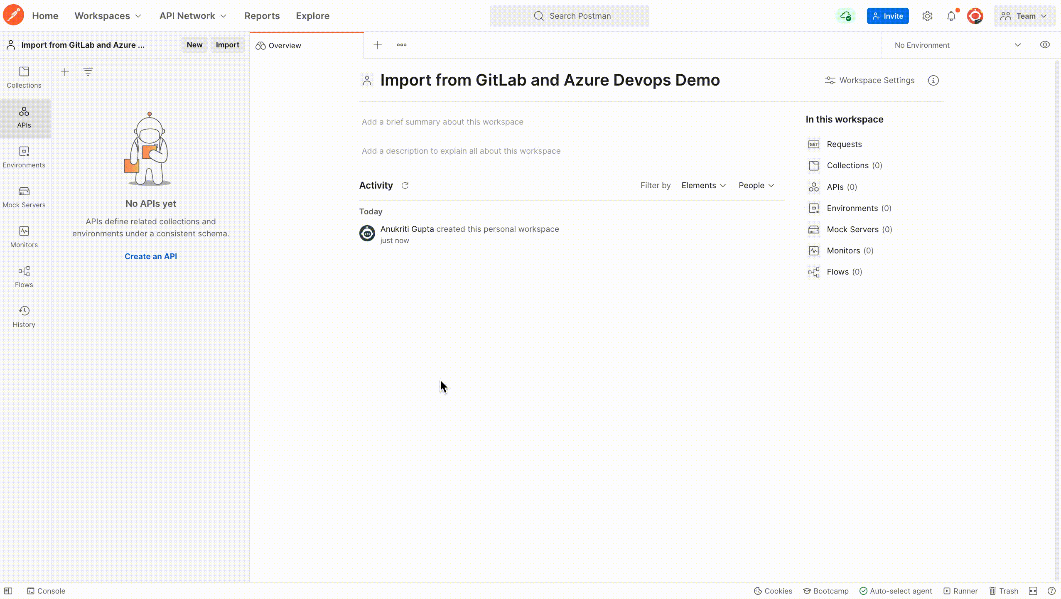This screenshot has width=1061, height=599.
Task: Open the Postman Console
Action: (46, 591)
